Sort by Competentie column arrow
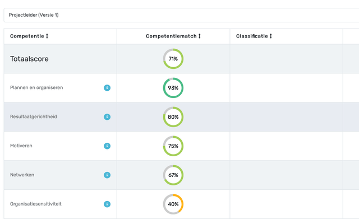Viewport: 359px width, 224px height. click(47, 36)
